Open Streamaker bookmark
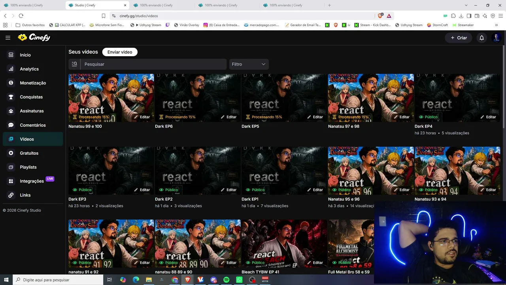 click(x=463, y=25)
